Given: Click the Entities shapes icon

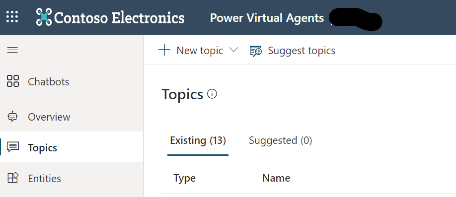Looking at the screenshot, I should (x=13, y=178).
